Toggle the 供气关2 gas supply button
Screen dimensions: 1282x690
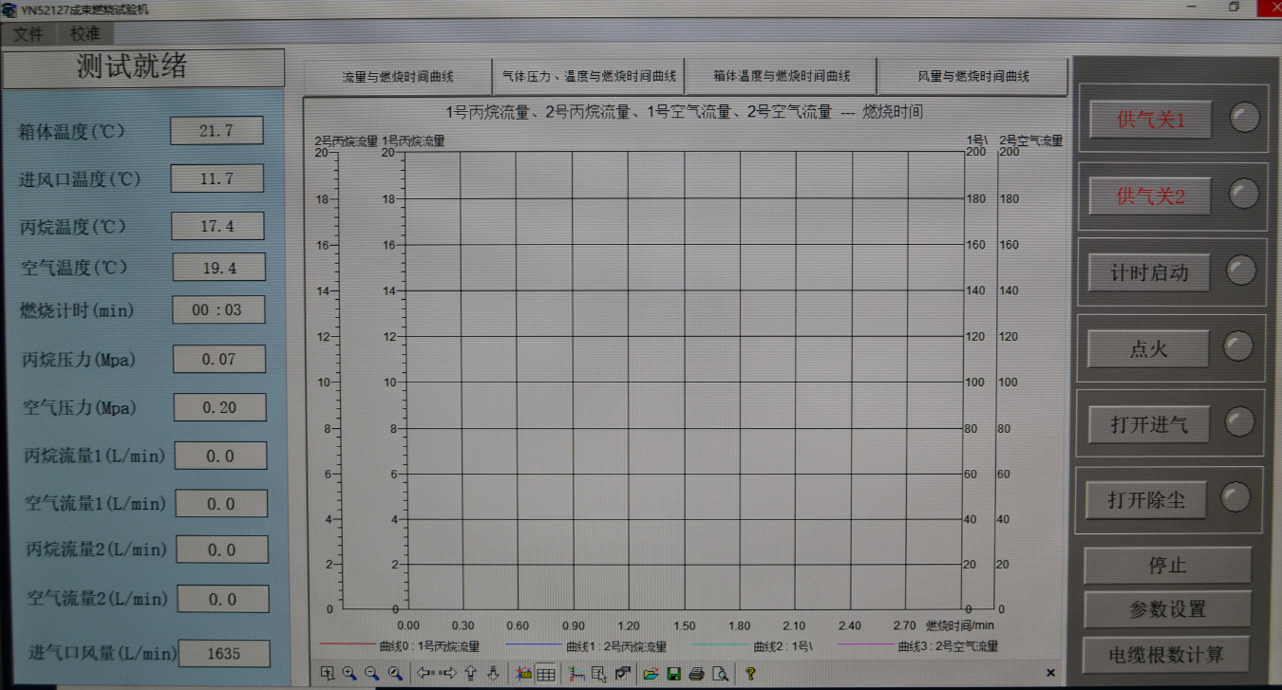point(1150,196)
